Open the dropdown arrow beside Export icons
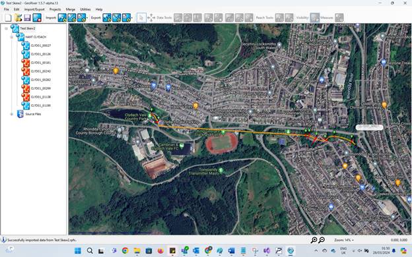 pos(132,18)
